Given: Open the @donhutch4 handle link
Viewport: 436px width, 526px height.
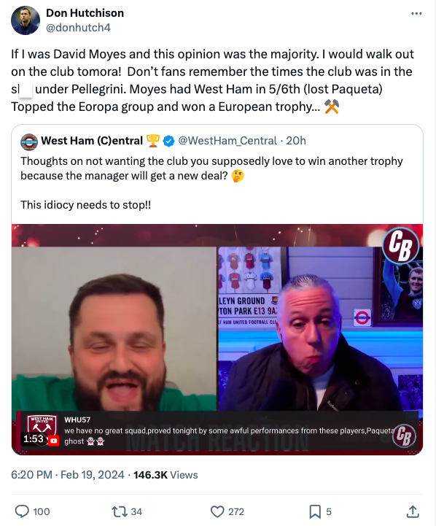Looking at the screenshot, I should (78, 28).
